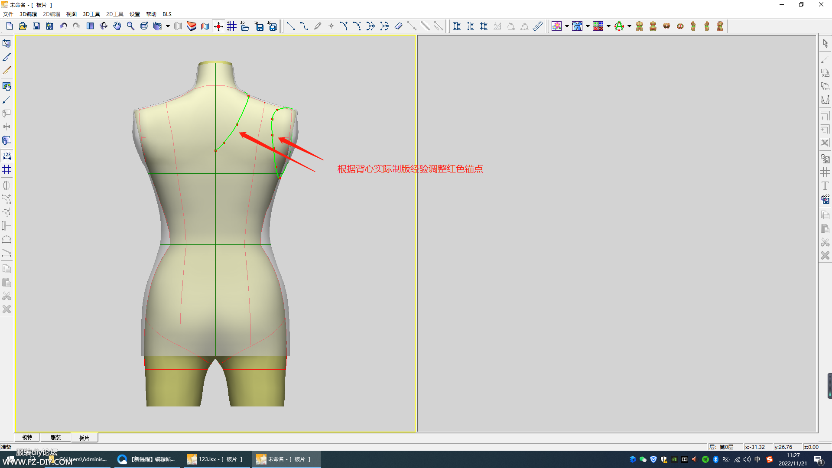
Task: Select the zoom magnifier tool
Action: pos(130,26)
